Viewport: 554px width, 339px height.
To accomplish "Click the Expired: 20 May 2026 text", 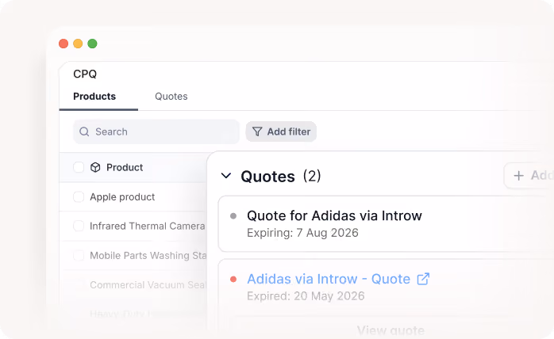I will 306,296.
